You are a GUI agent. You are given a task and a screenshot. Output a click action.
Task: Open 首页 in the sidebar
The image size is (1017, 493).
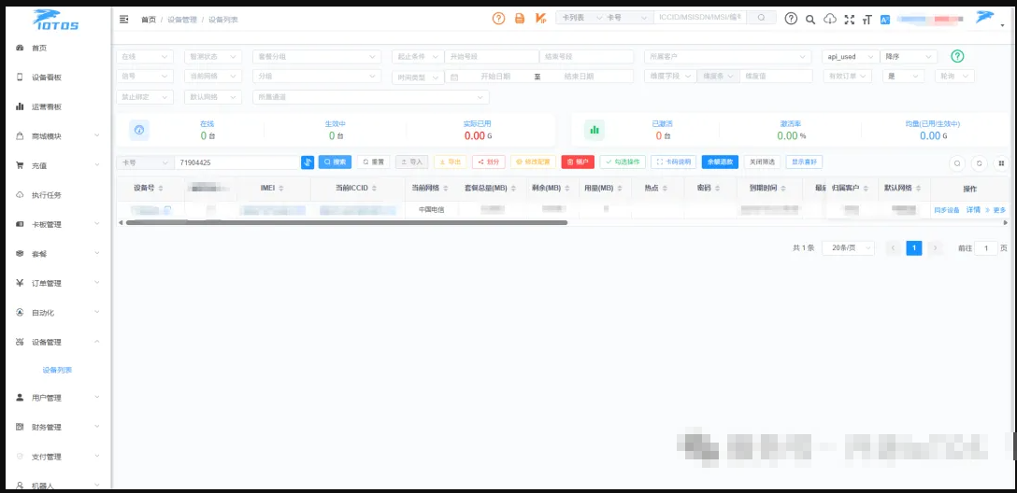pos(57,48)
